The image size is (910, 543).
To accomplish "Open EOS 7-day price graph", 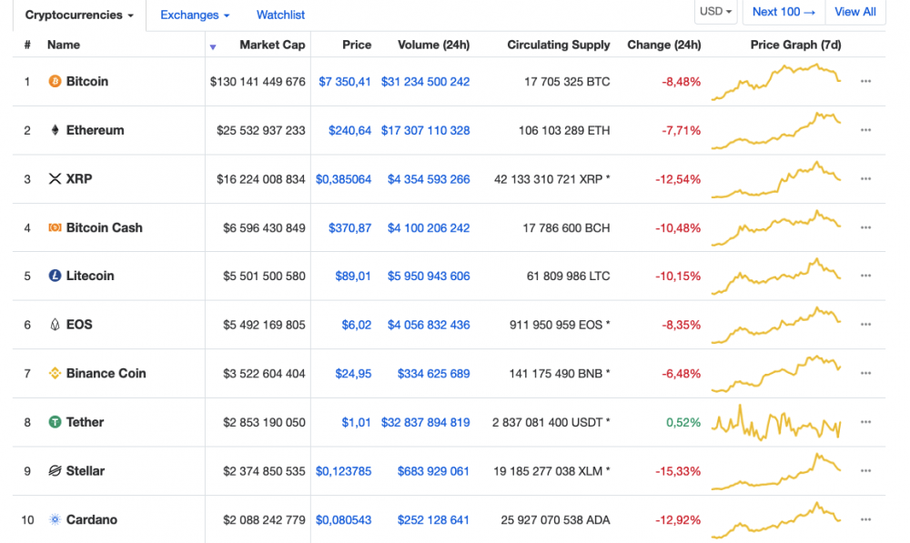I will pos(776,325).
